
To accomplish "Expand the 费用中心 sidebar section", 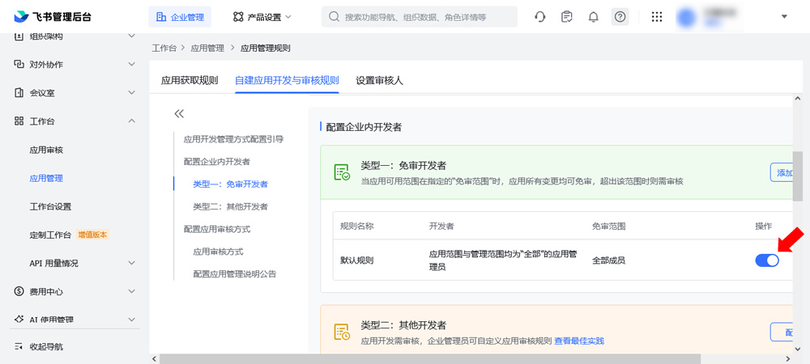I will [x=131, y=291].
